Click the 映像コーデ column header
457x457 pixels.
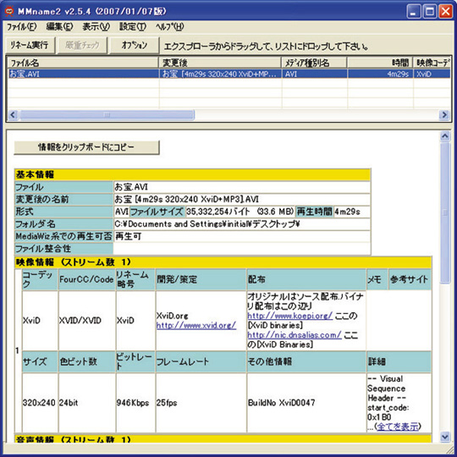pos(432,63)
